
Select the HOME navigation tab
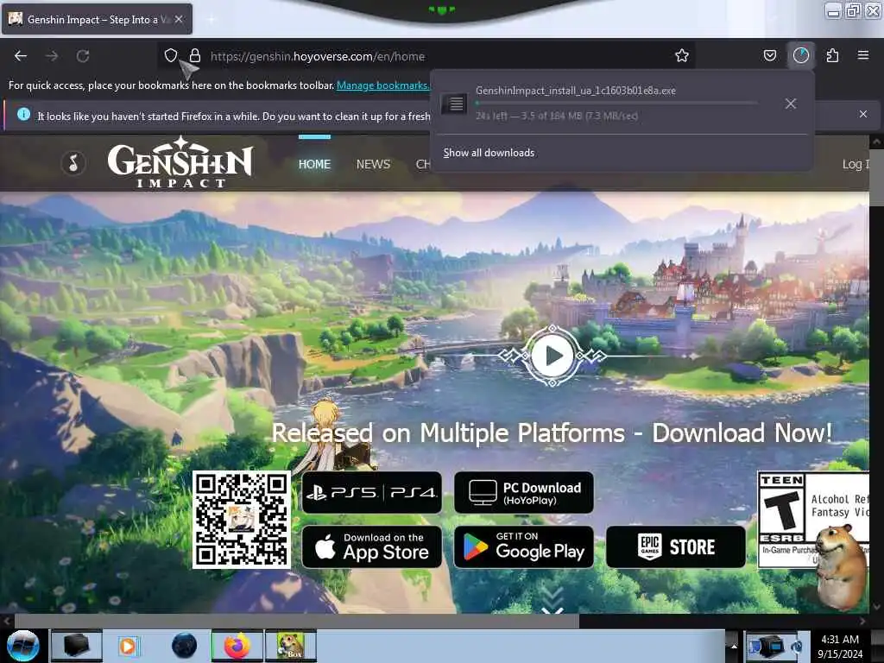click(x=314, y=164)
